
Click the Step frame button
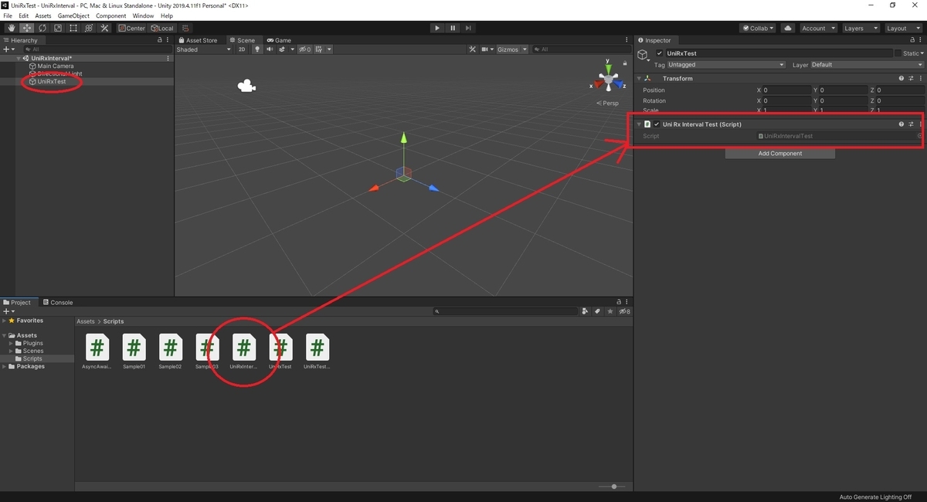coord(468,28)
